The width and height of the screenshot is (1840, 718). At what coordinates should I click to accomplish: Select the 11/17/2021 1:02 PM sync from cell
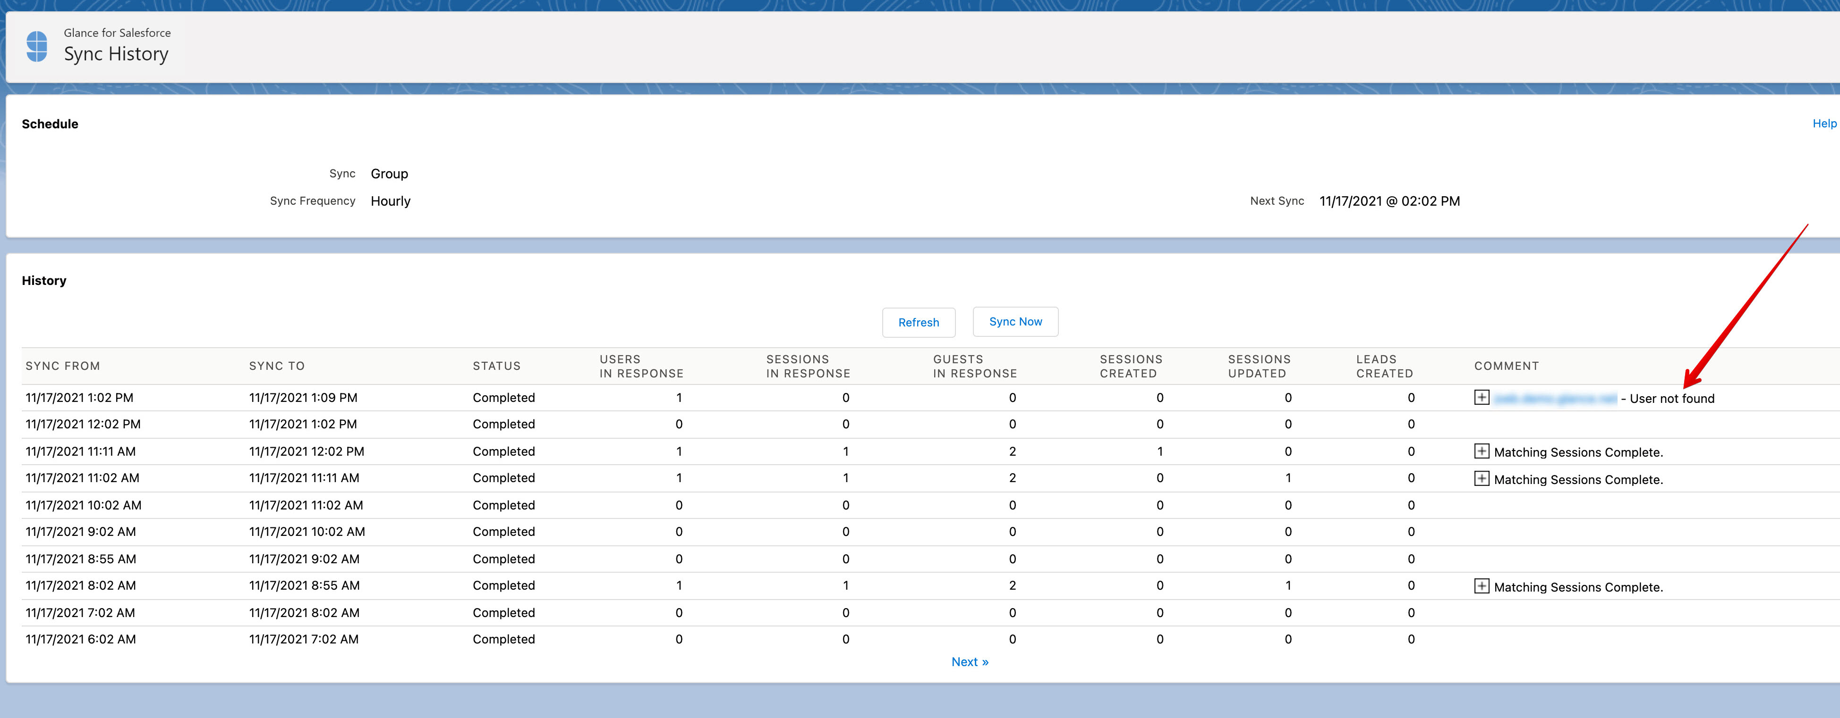click(79, 398)
